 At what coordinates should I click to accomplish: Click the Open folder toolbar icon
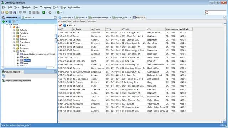[7, 12]
